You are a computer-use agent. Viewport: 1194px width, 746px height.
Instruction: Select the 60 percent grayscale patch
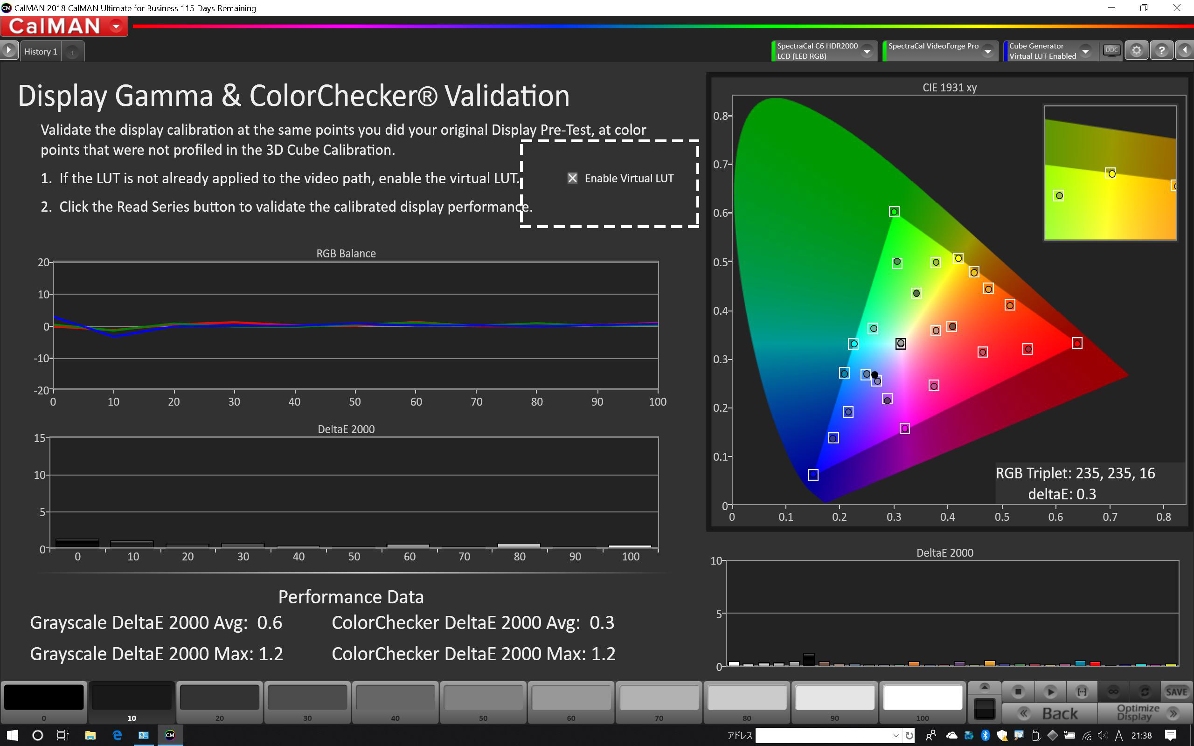pyautogui.click(x=571, y=702)
